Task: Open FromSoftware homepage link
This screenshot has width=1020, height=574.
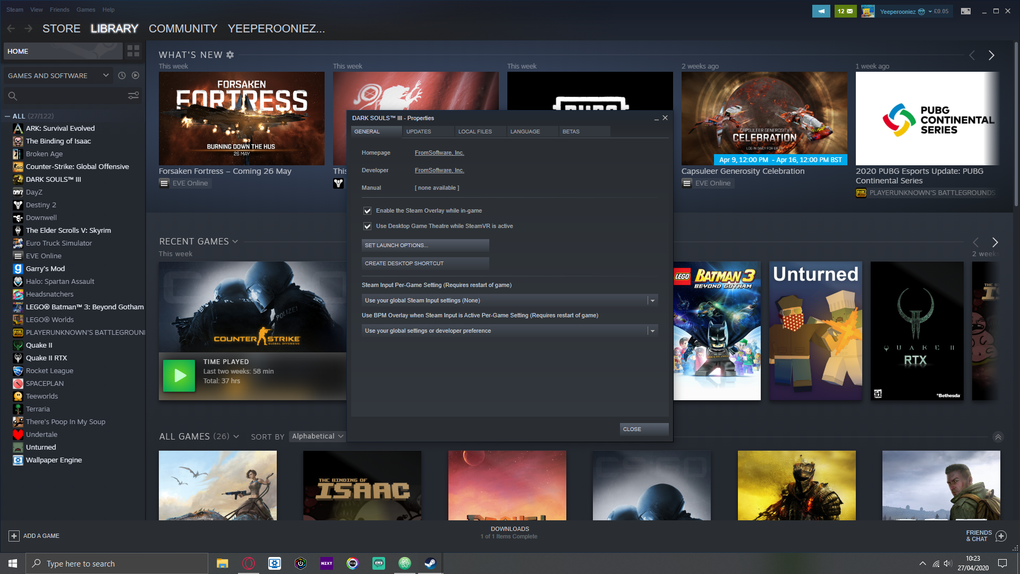Action: coord(439,153)
